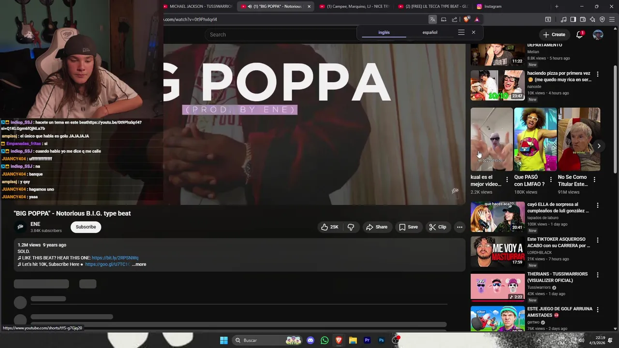Open the ENE channel name link

35,224
